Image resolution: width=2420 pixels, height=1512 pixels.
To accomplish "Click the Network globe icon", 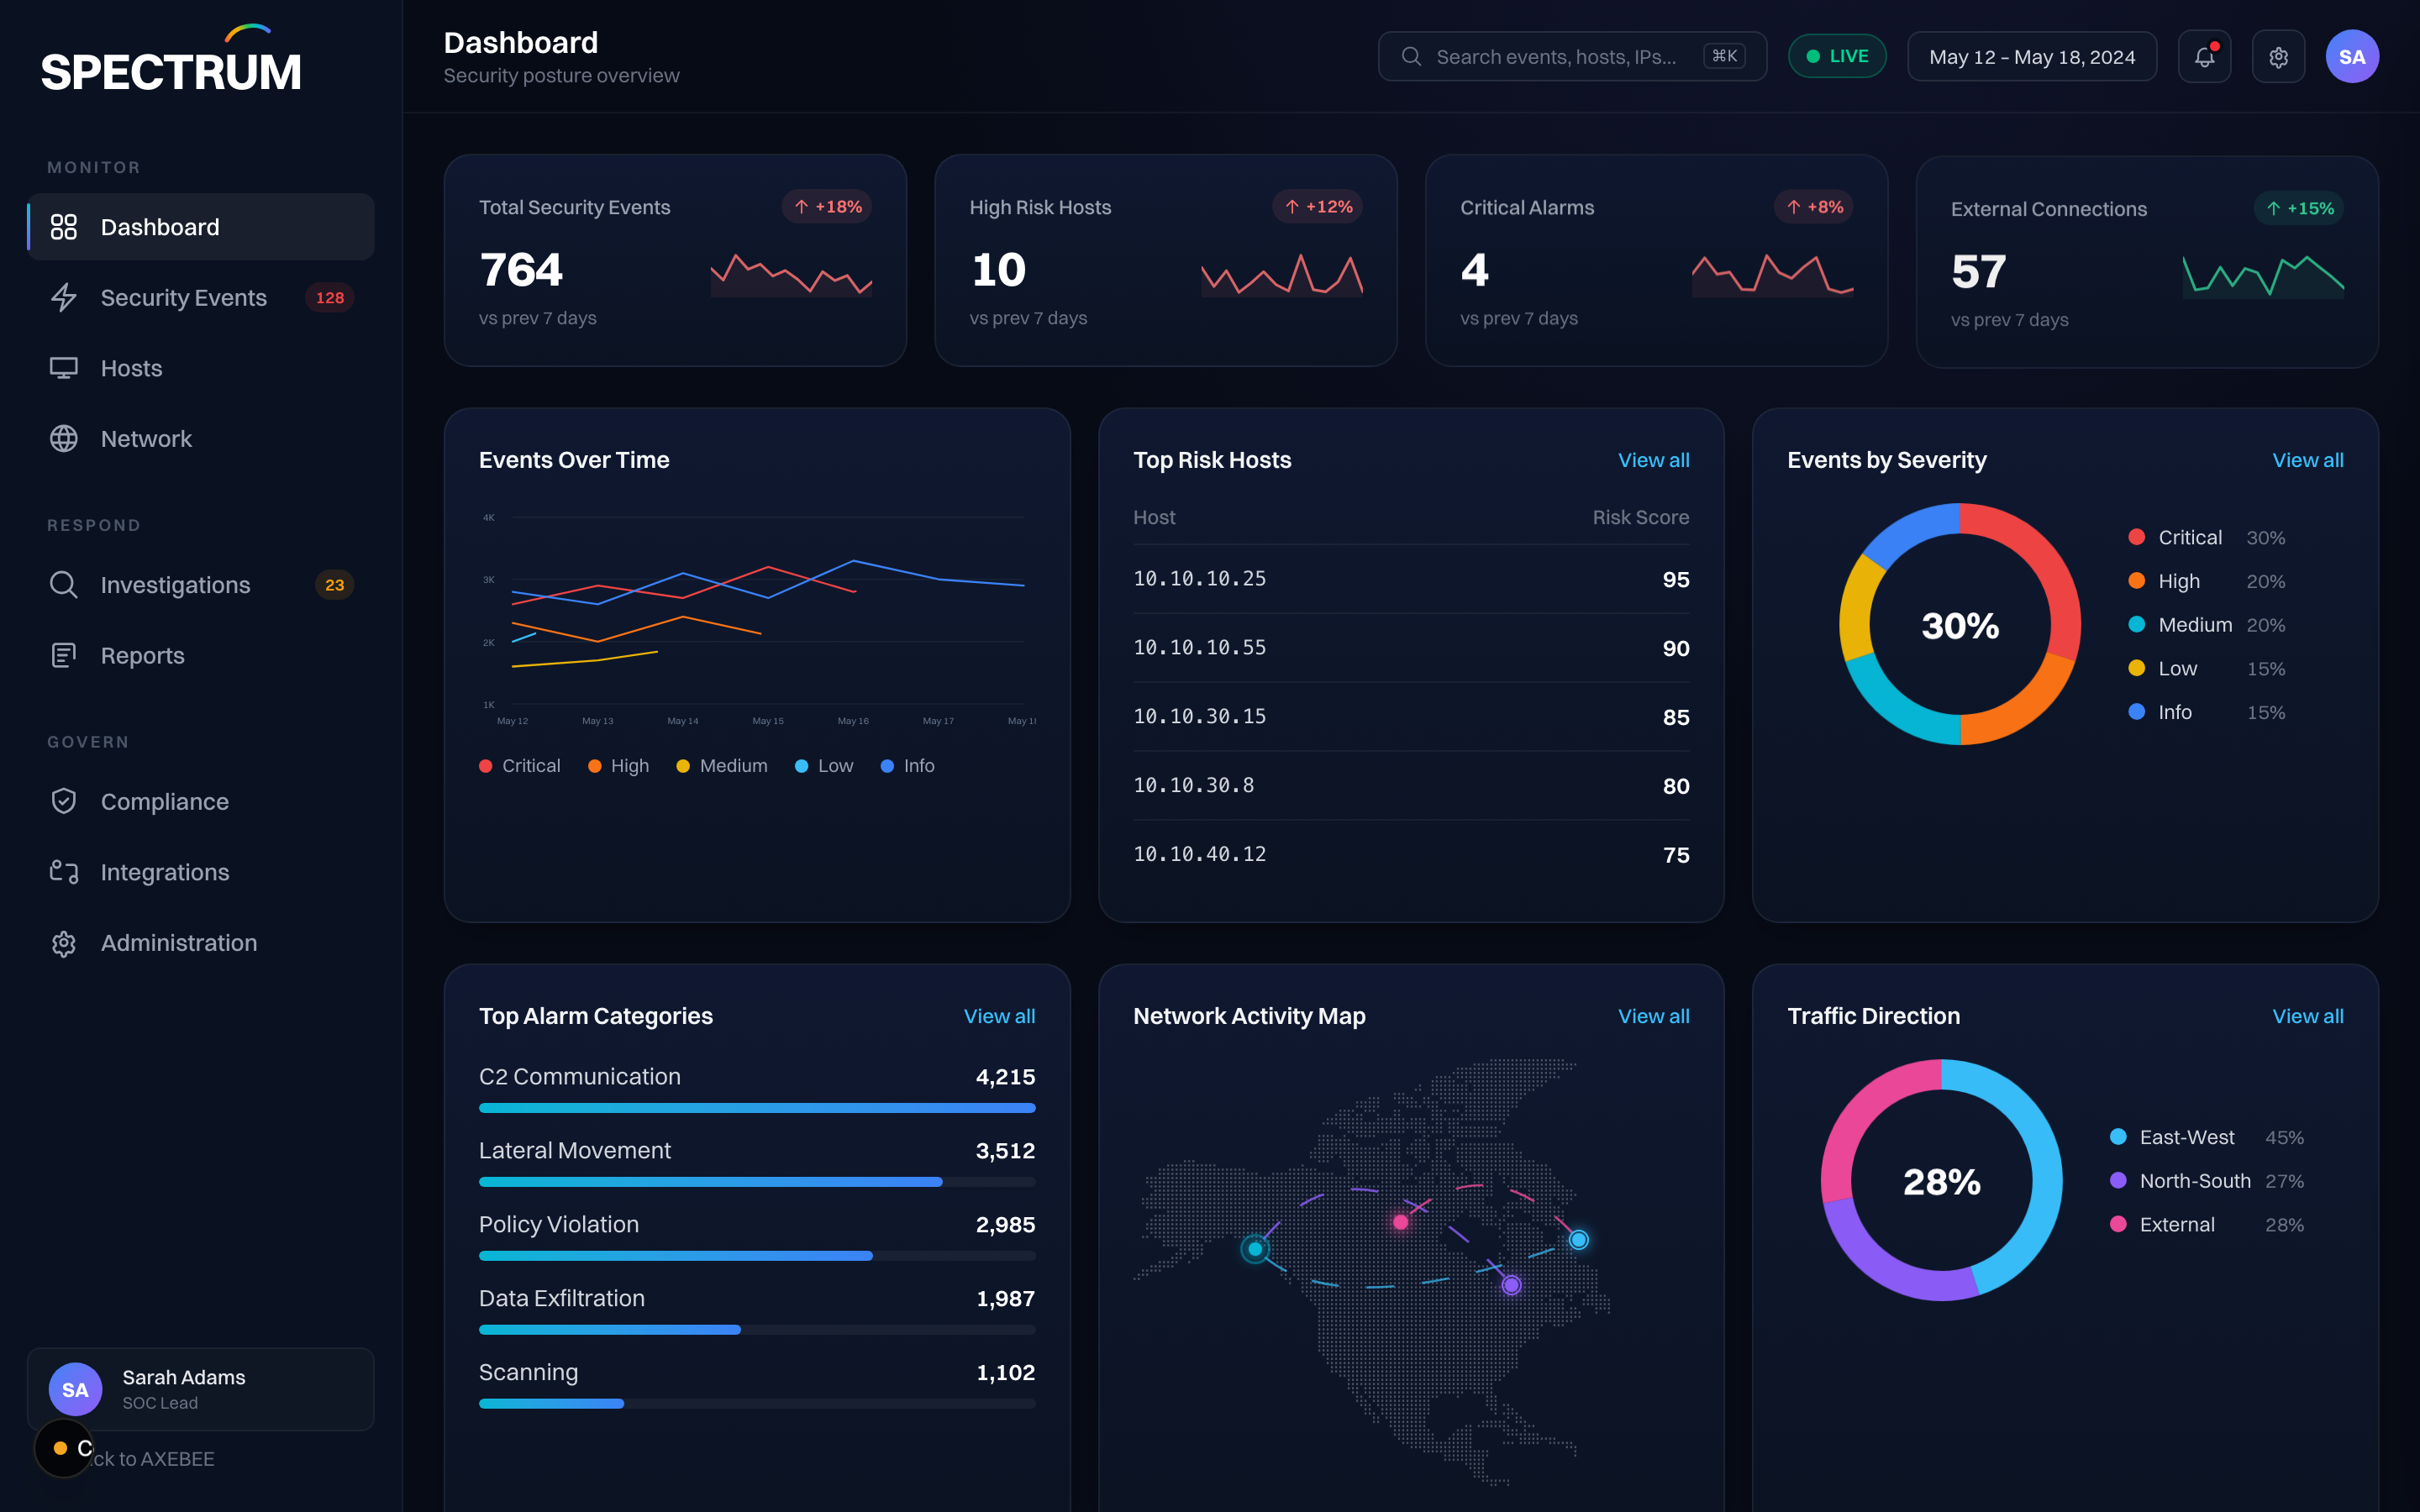I will click(63, 438).
